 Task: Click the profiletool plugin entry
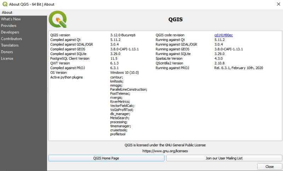(x=118, y=134)
